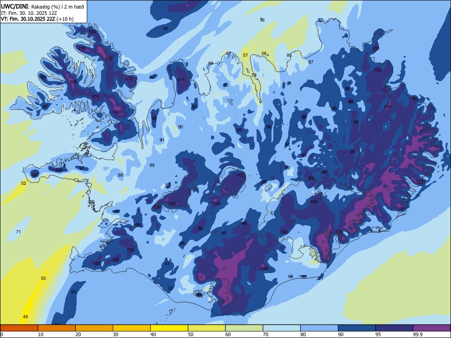Click the humidity value '49' on the map
This screenshot has width=451, height=338.
point(25,316)
